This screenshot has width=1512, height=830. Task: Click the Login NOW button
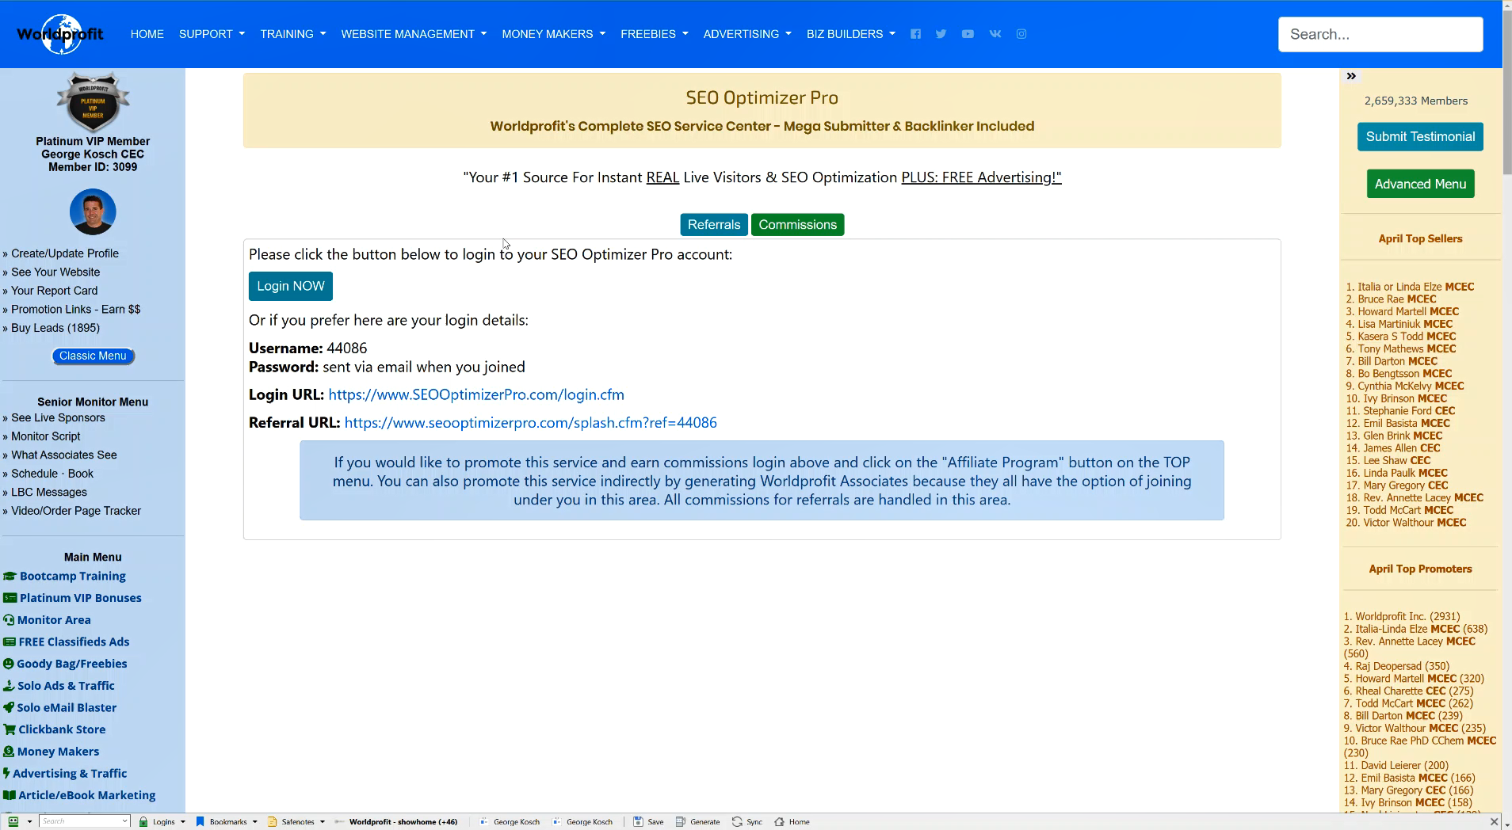click(291, 286)
